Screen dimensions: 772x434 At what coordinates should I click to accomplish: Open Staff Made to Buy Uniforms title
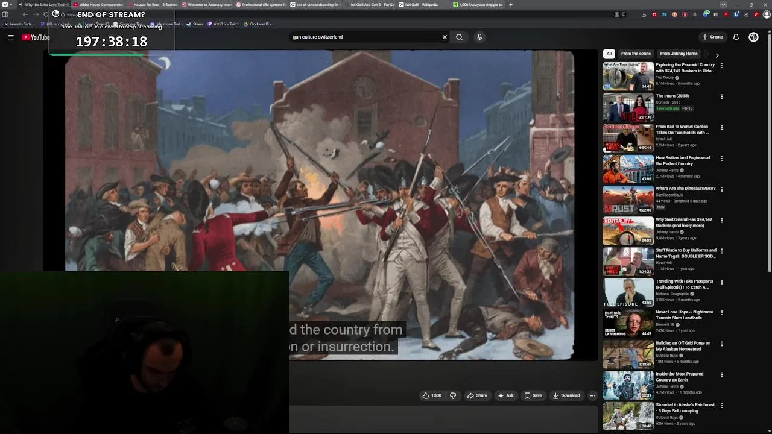[x=686, y=253]
